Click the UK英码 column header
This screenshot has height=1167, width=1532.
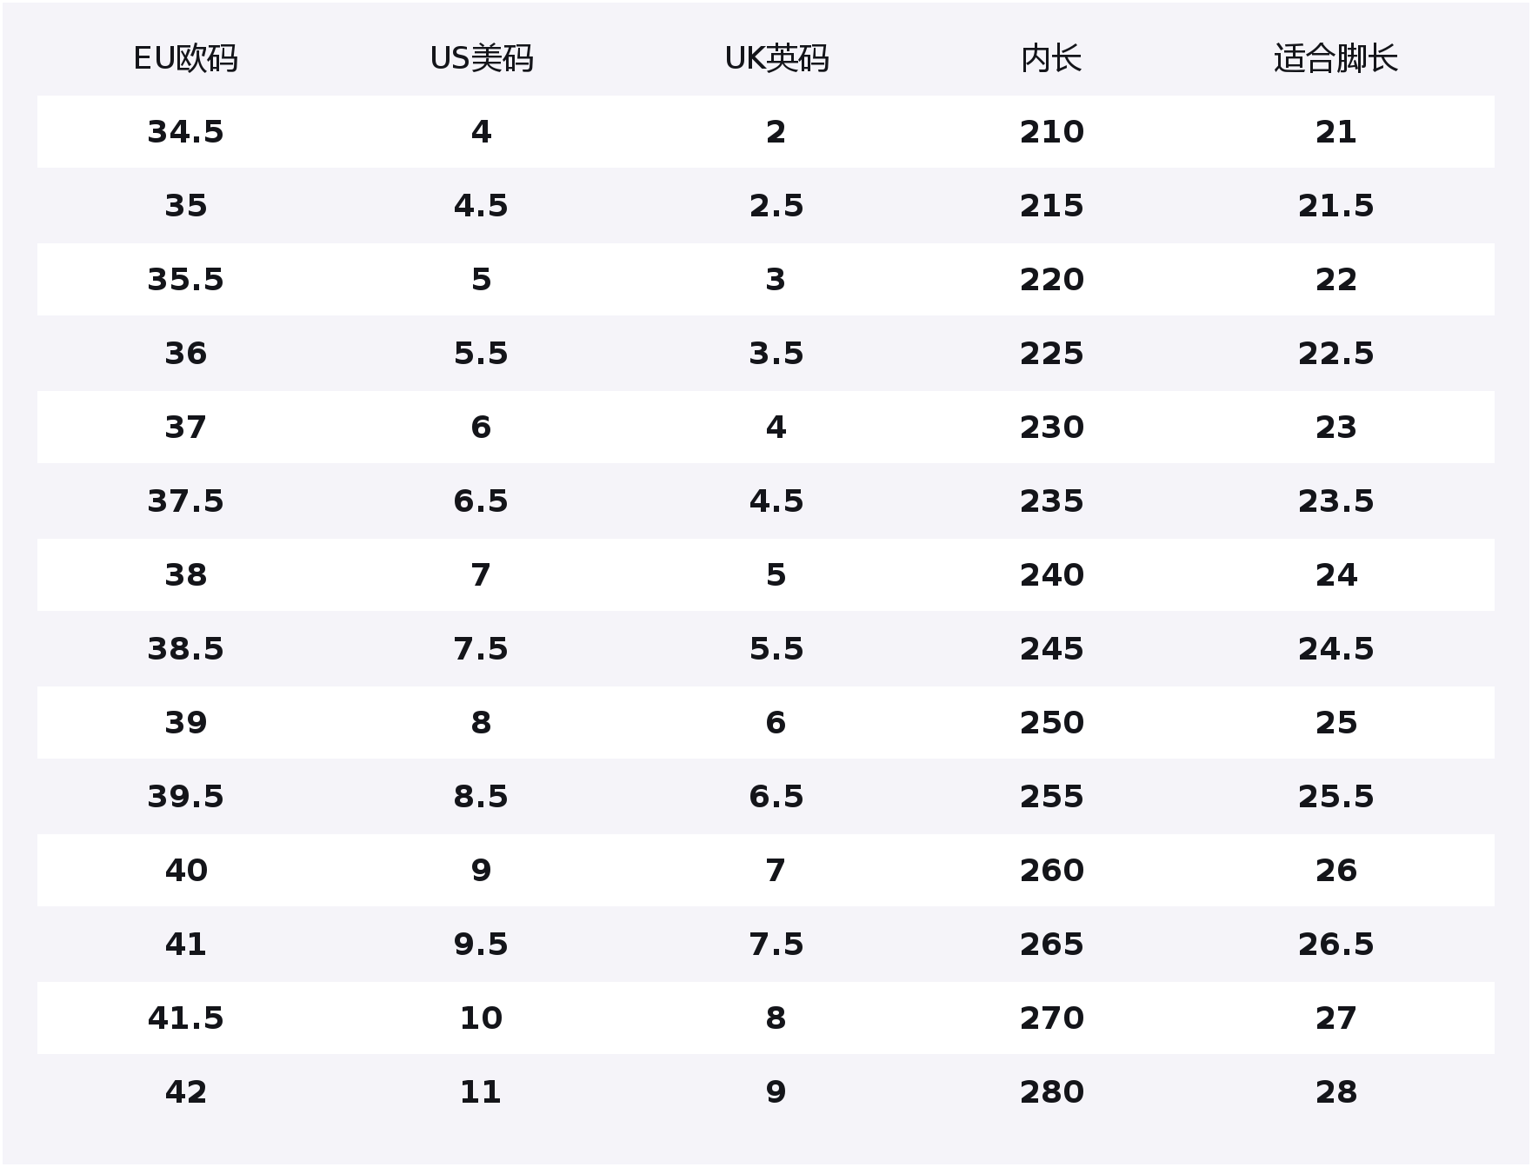point(776,58)
